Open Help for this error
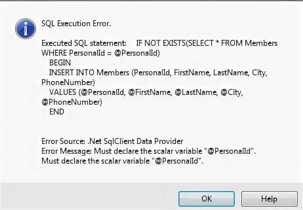Screen dimensions: 303x210 tap(269, 199)
